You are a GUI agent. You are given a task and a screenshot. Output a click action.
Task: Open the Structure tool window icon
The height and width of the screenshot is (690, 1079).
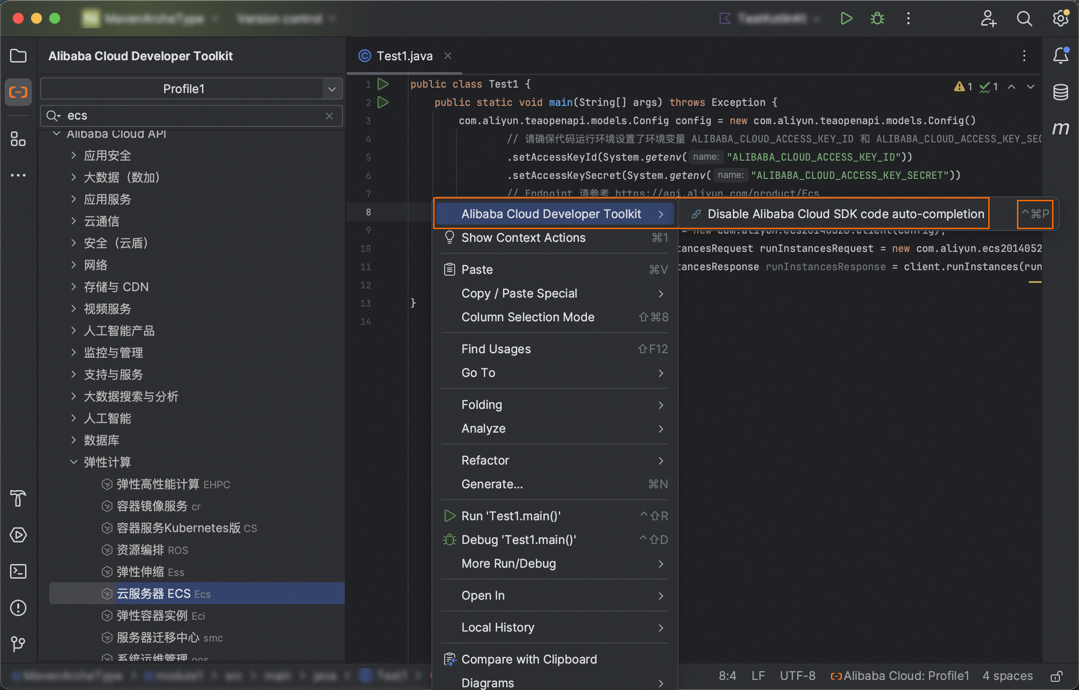tap(18, 139)
